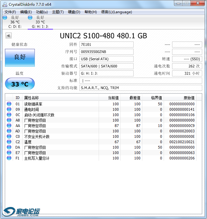Open the 功能(u) menu

[42, 12]
